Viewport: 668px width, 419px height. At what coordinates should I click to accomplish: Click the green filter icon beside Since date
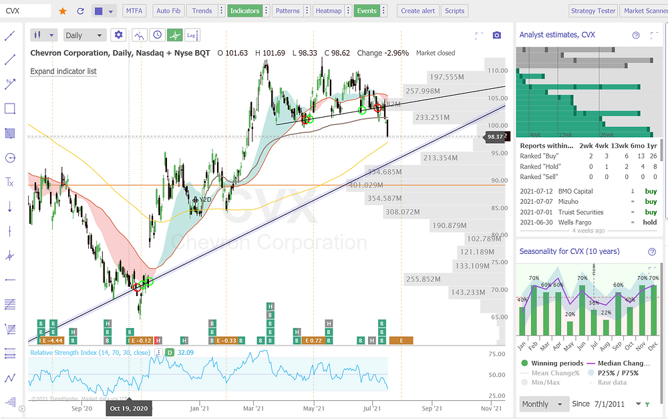647,404
